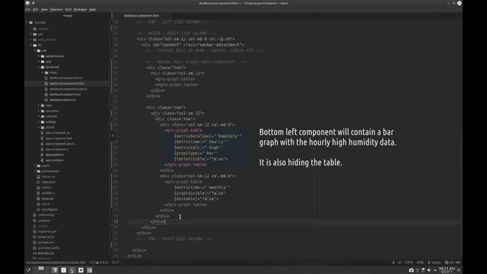This screenshot has height=274, width=487.
Task: Click the Project panel header
Action: 68,15
